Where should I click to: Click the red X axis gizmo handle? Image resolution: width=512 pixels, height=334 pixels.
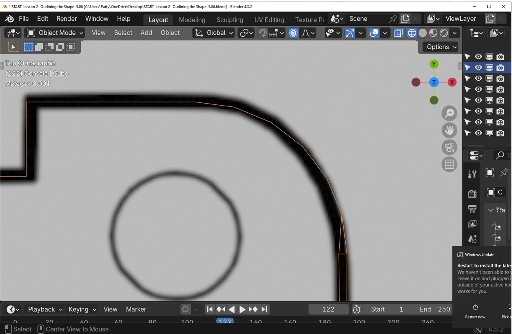452,82
